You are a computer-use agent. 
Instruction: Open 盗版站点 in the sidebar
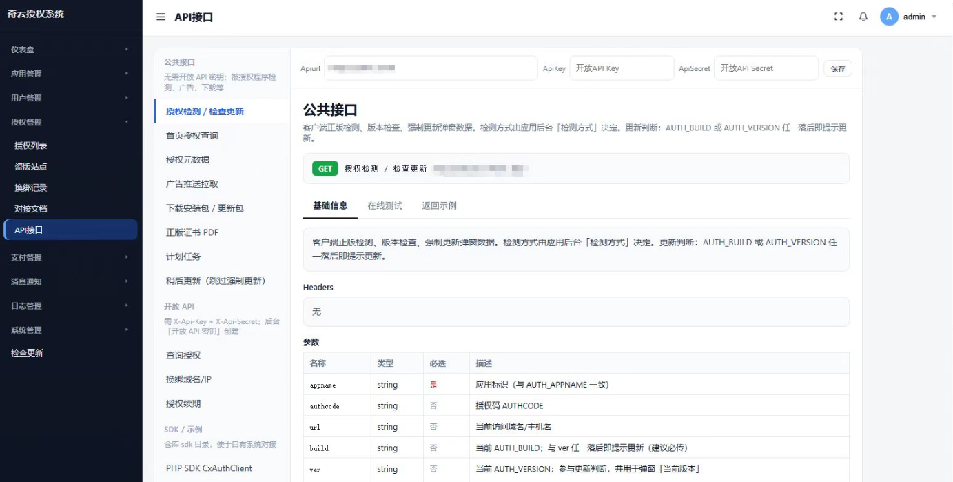tap(71, 166)
